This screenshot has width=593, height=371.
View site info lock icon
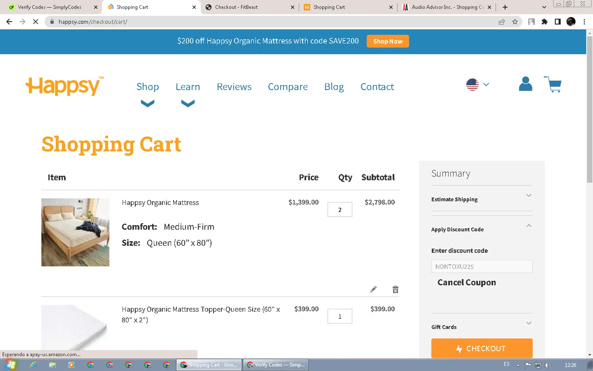pos(52,22)
